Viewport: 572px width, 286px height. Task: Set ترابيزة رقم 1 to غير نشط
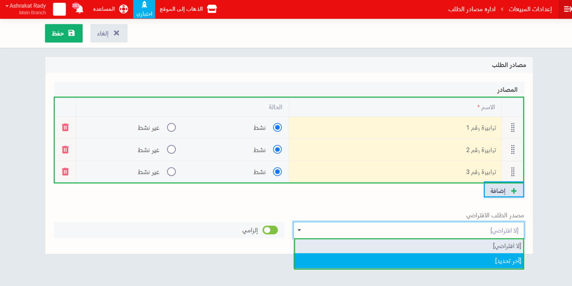click(x=171, y=128)
